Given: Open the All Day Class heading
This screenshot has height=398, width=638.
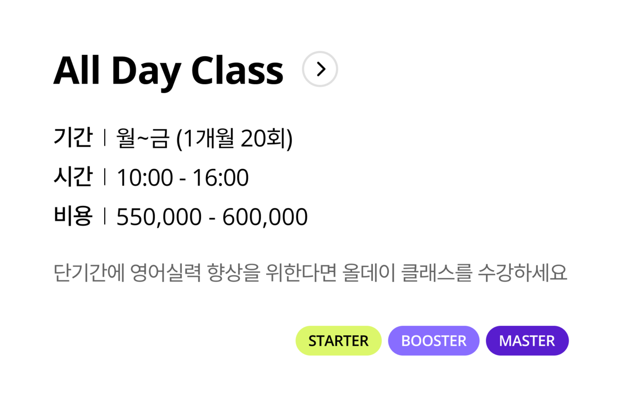Looking at the screenshot, I should [168, 71].
